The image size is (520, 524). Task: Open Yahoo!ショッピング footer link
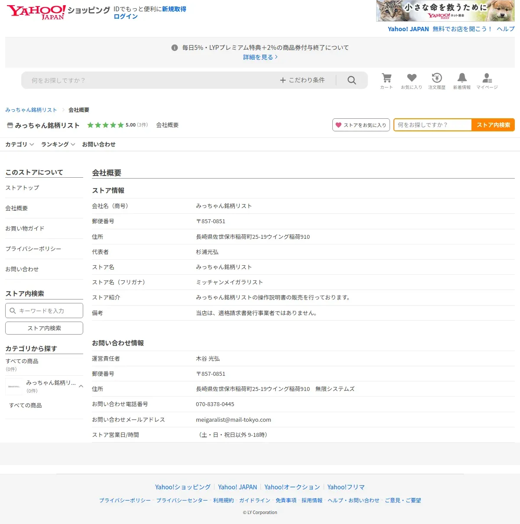[183, 487]
